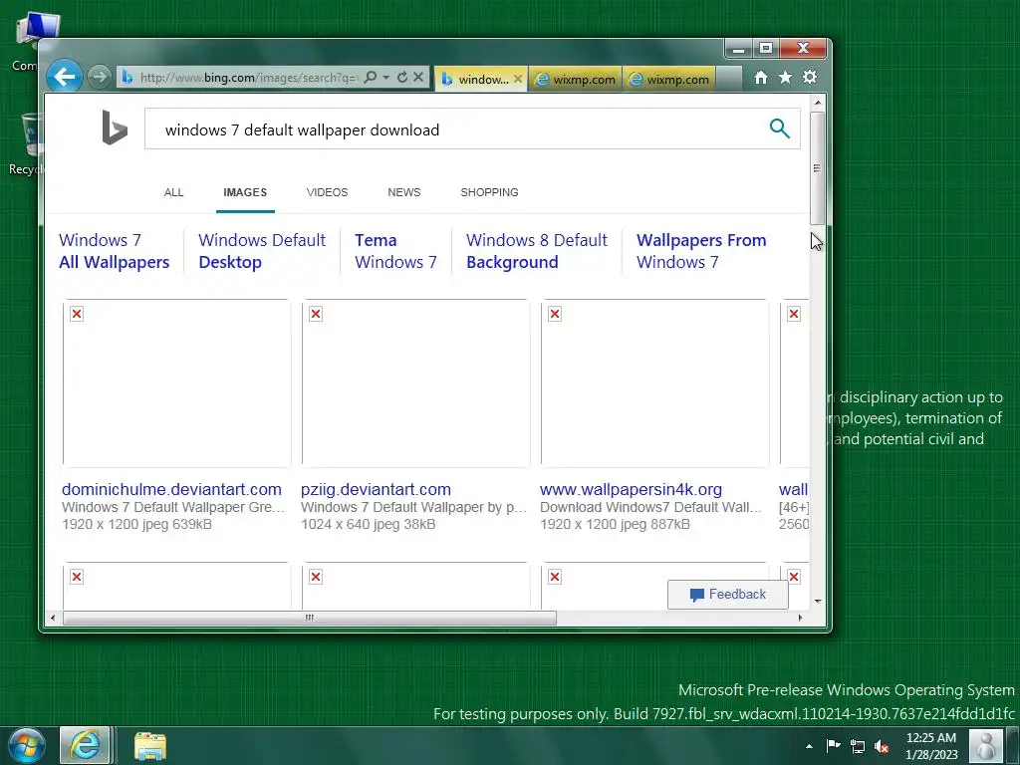Open Favorites with the star icon
Viewport: 1020px width, 765px height.
click(785, 78)
